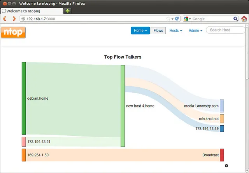The width and height of the screenshot is (249, 173).
Task: Click the Search Host field
Action: [x=226, y=30]
